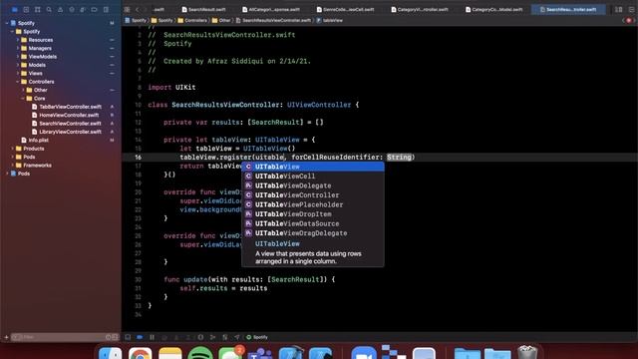The image size is (638, 359).
Task: Switch to CategoryCo...Model.swift tab
Action: [494, 9]
